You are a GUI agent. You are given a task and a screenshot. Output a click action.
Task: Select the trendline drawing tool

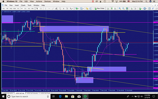point(53,9)
